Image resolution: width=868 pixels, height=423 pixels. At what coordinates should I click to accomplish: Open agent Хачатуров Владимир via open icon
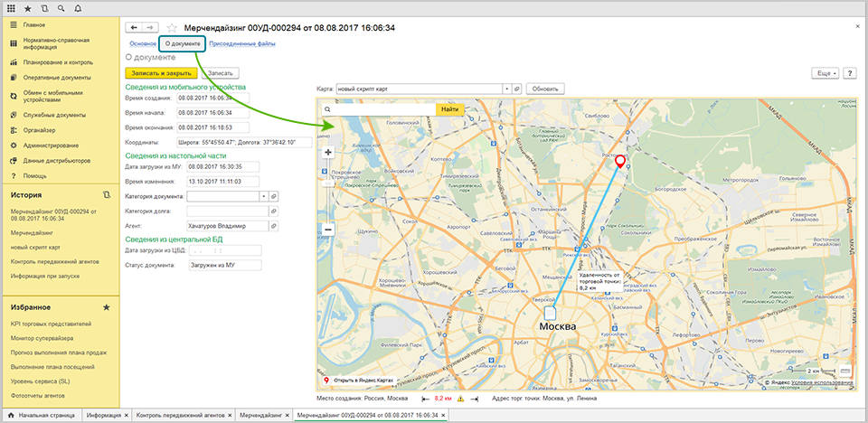click(273, 226)
